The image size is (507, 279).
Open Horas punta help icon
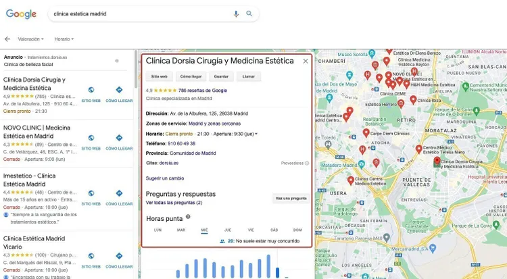188,217
